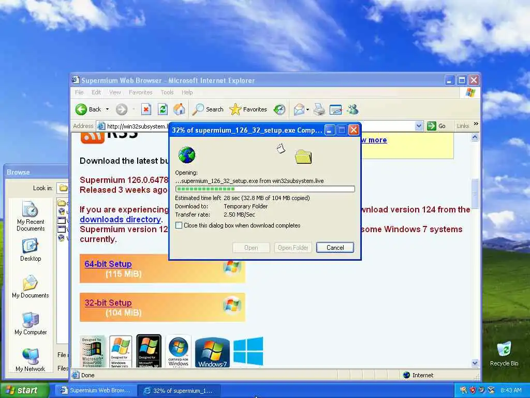Print the page using printer icon
This screenshot has width=530, height=398.
pyautogui.click(x=319, y=109)
